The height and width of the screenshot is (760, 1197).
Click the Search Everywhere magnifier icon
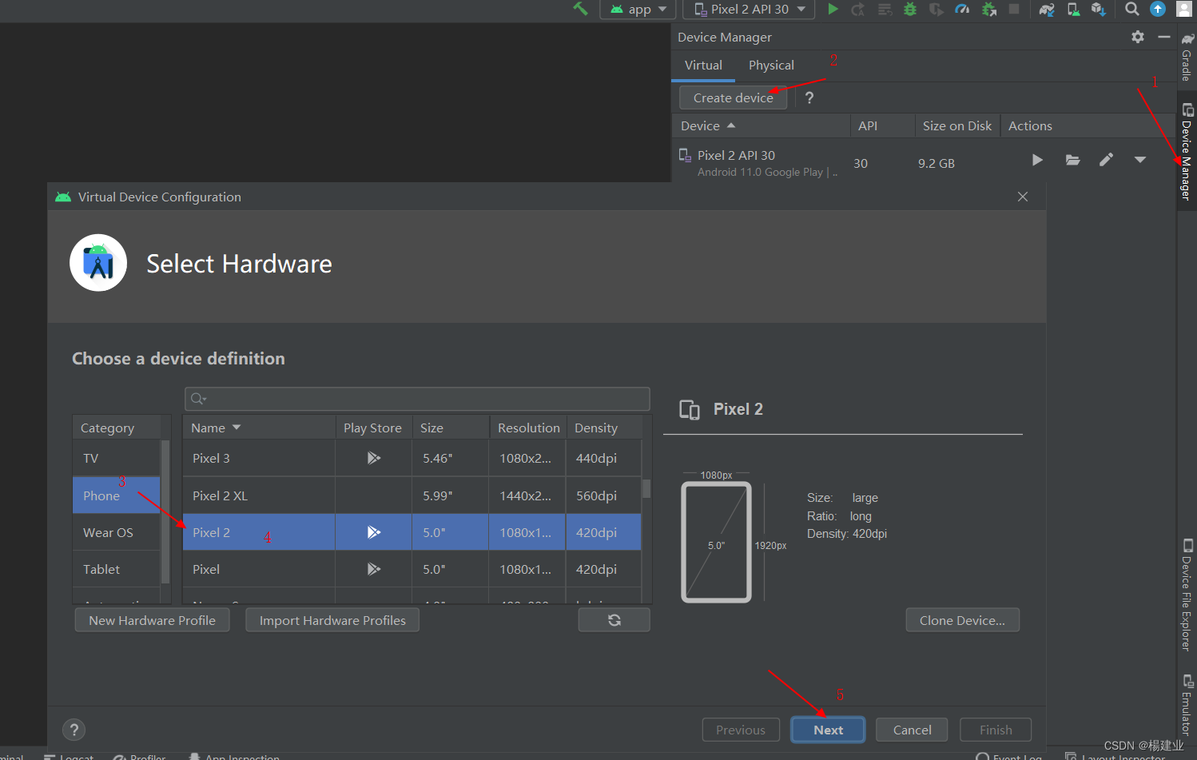(1131, 9)
